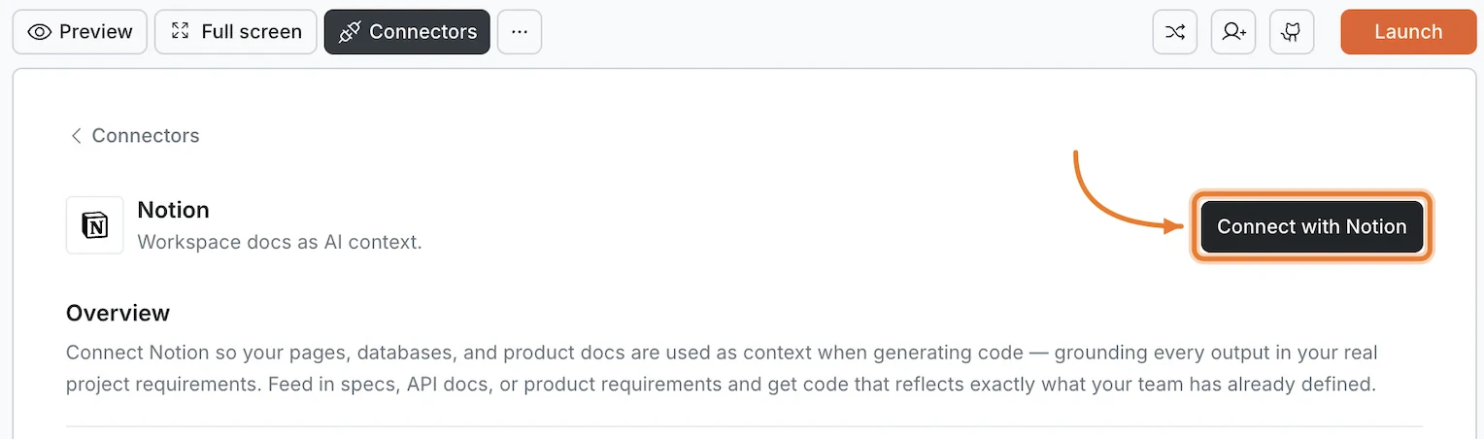
Task: Click the plug icon on Connectors tab
Action: 349,32
